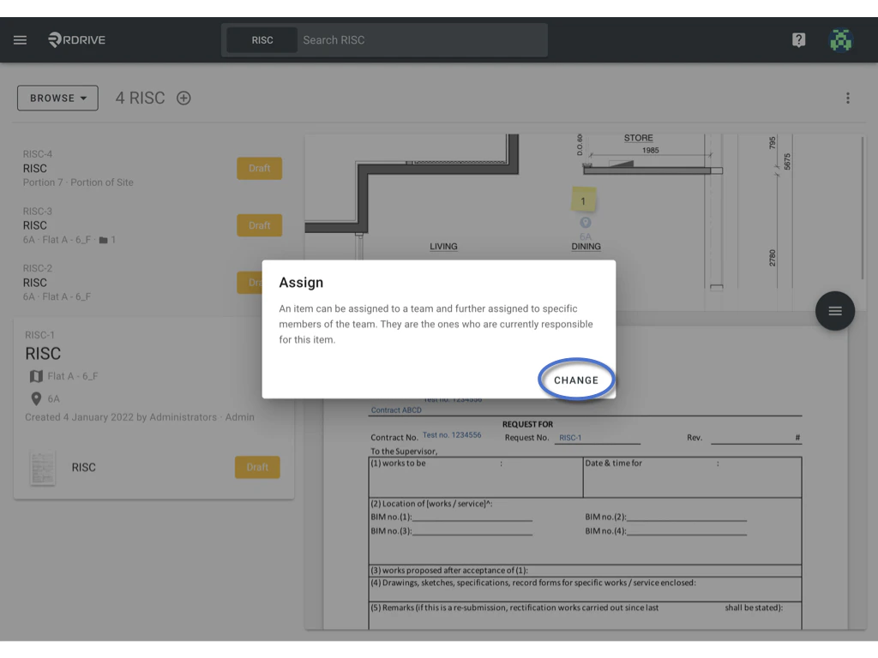Open the help question mark icon
Viewport: 878px width, 658px height.
point(798,39)
